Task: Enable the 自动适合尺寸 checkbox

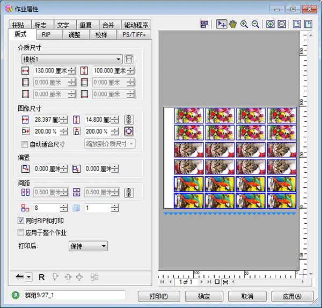Action: pos(24,144)
